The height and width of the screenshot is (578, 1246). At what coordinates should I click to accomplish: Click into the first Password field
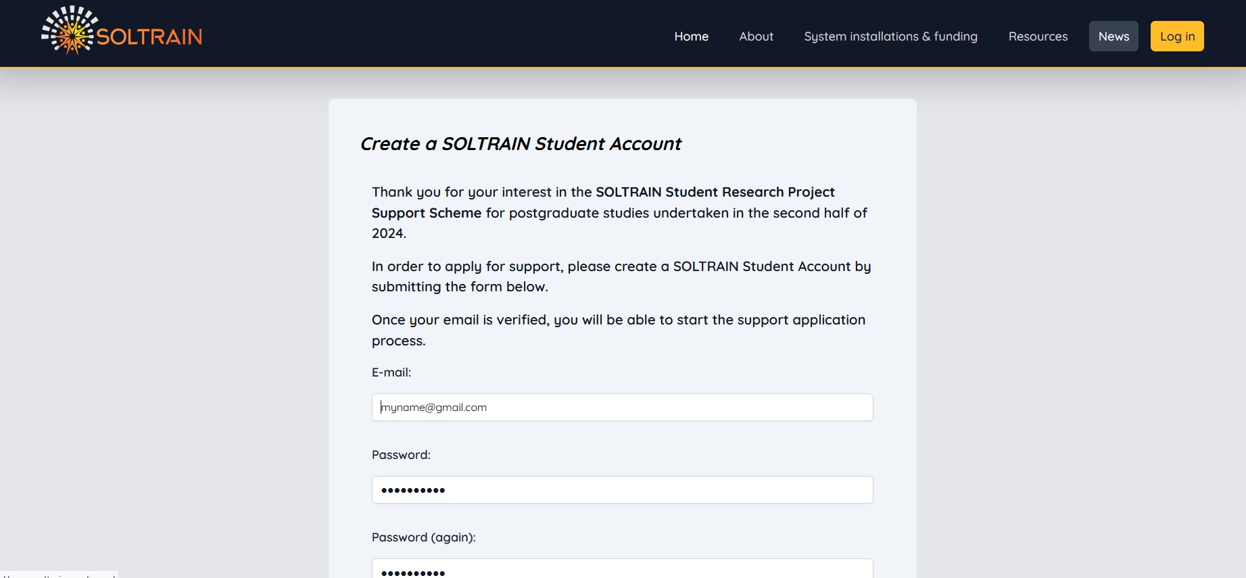point(622,490)
